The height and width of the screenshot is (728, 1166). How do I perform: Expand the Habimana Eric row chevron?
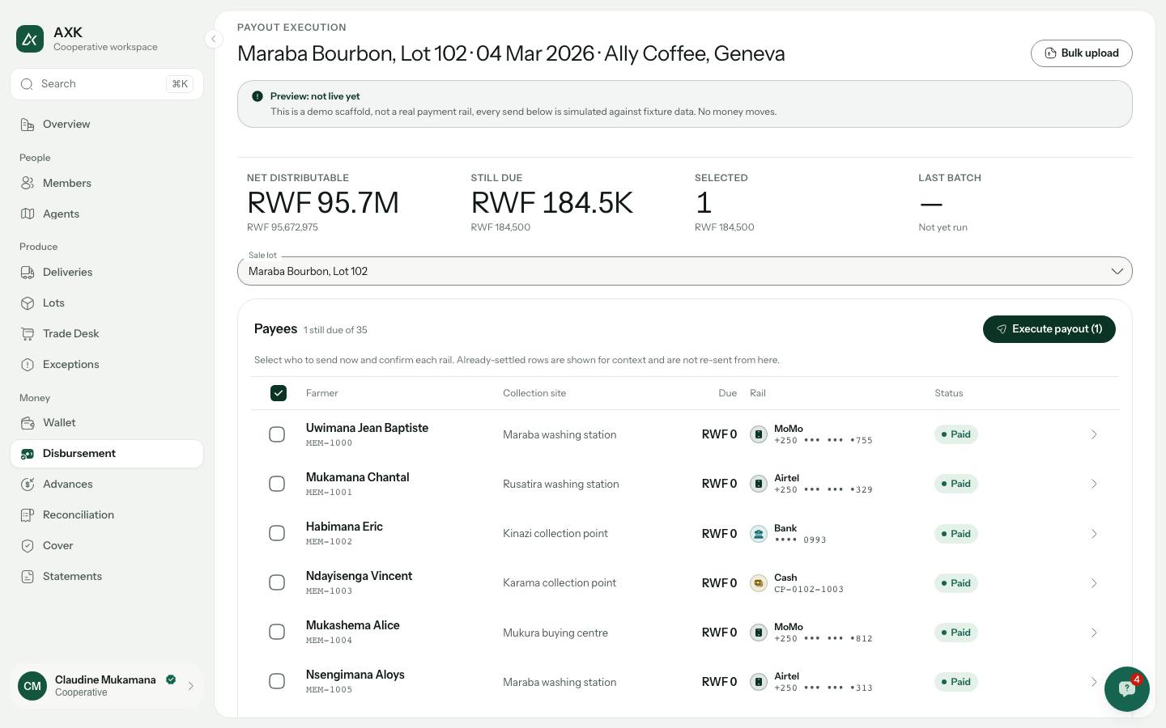[1094, 534]
